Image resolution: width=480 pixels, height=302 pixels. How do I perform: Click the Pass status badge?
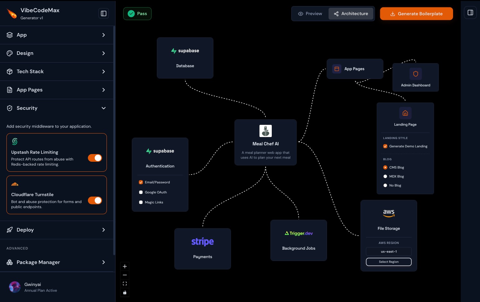pos(137,13)
